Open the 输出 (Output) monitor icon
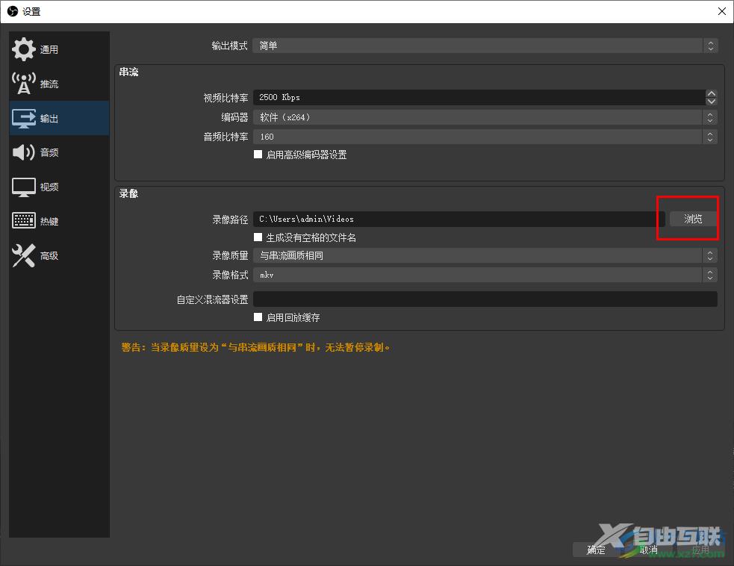This screenshot has width=734, height=566. (23, 118)
